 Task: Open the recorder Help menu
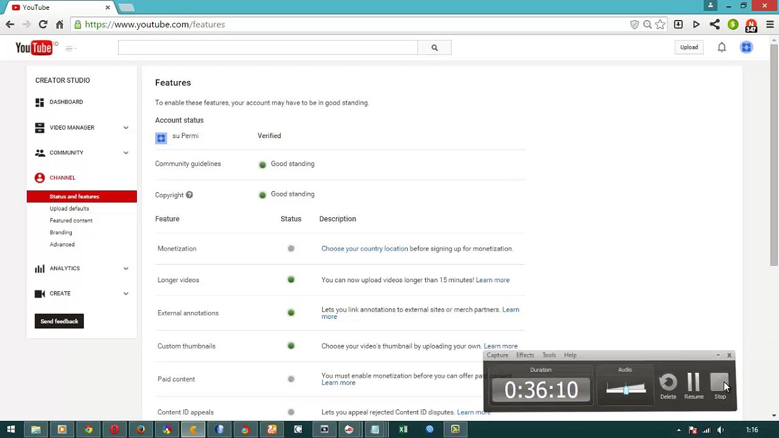(x=570, y=355)
